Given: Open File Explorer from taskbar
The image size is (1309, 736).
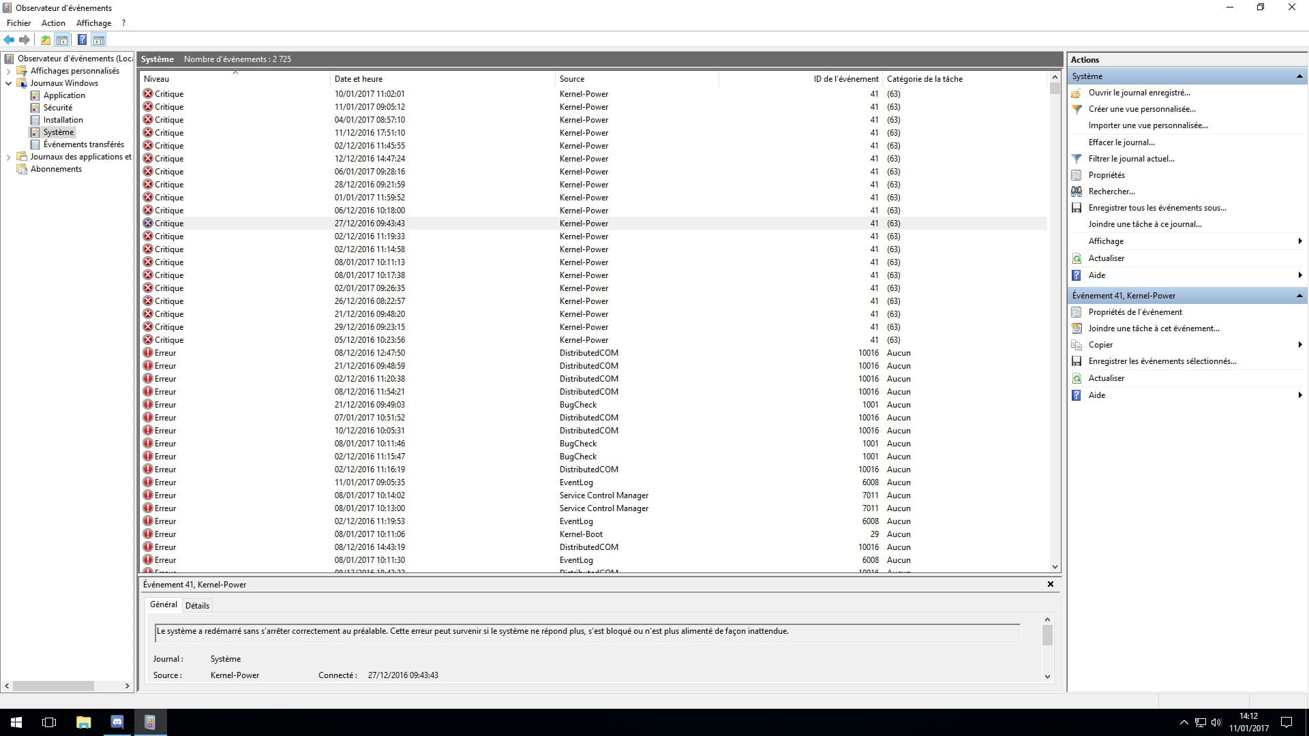Looking at the screenshot, I should 83,722.
